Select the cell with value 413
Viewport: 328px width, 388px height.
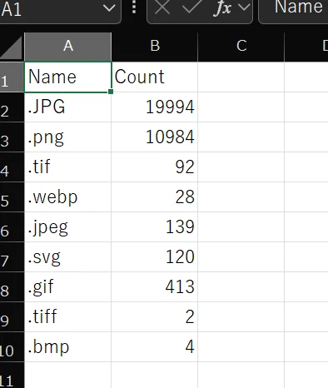(x=154, y=286)
